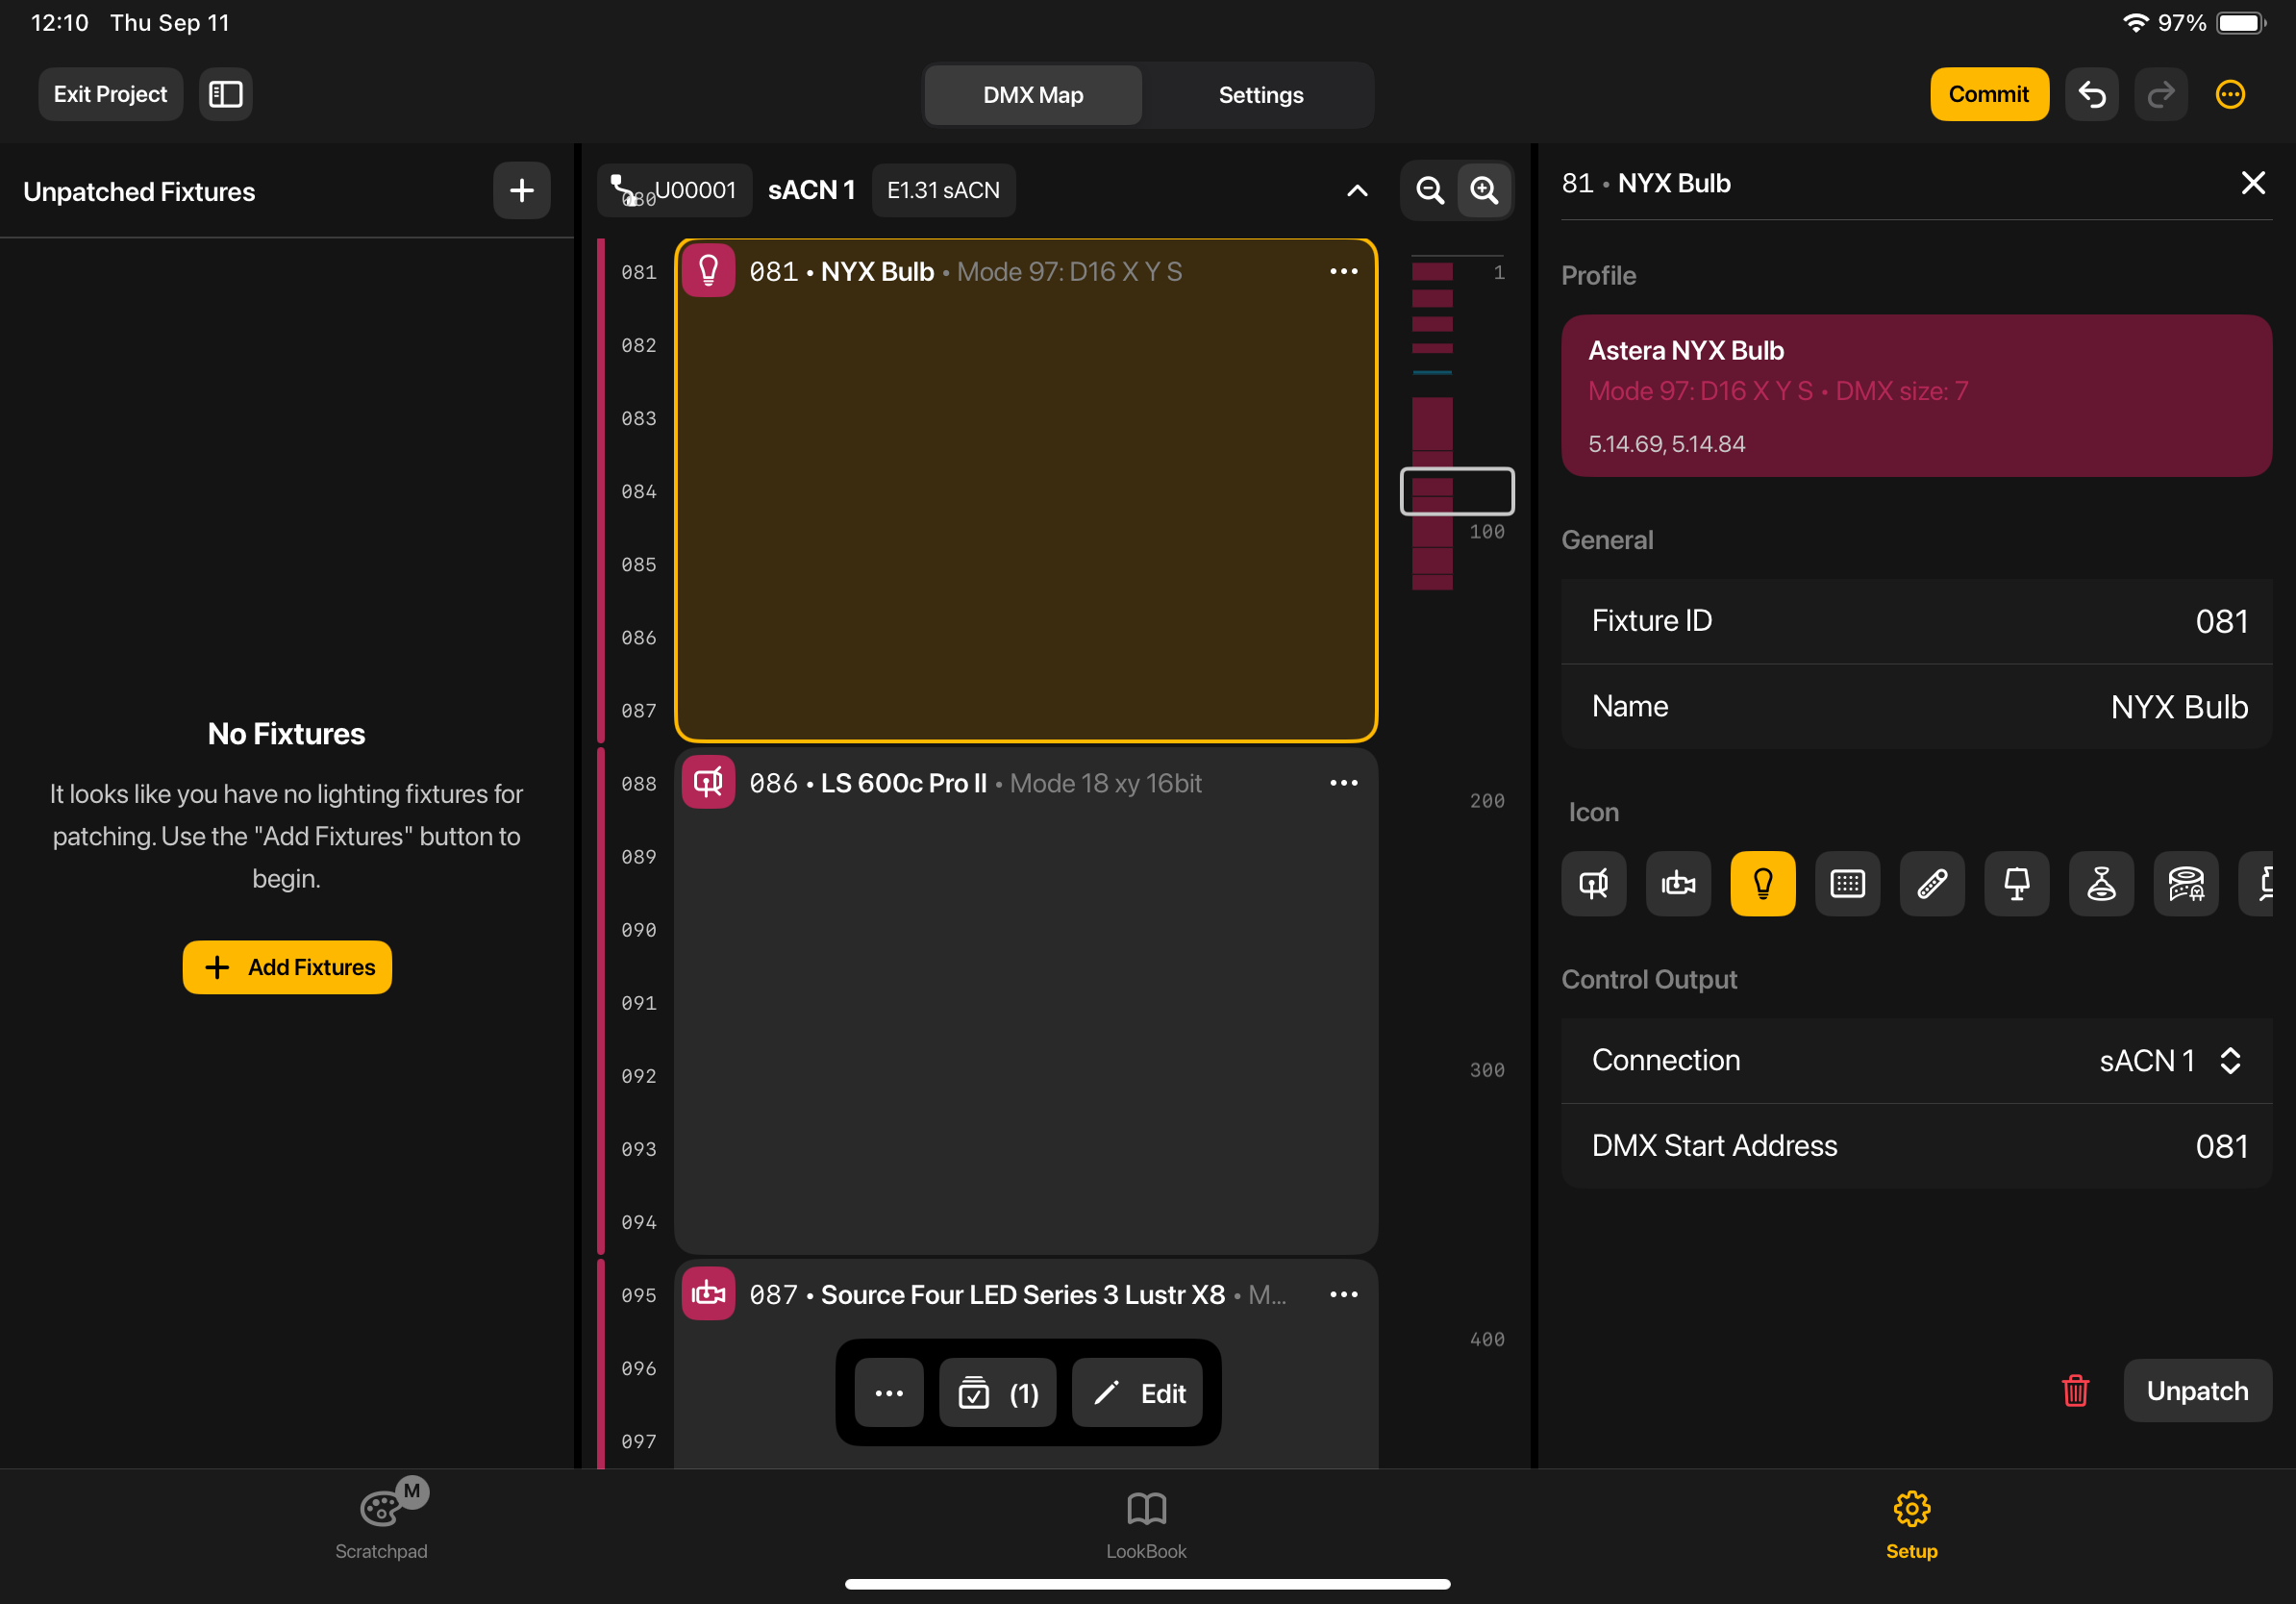This screenshot has height=1604, width=2296.
Task: Choose the table lamp fixture icon
Action: coord(2016,884)
